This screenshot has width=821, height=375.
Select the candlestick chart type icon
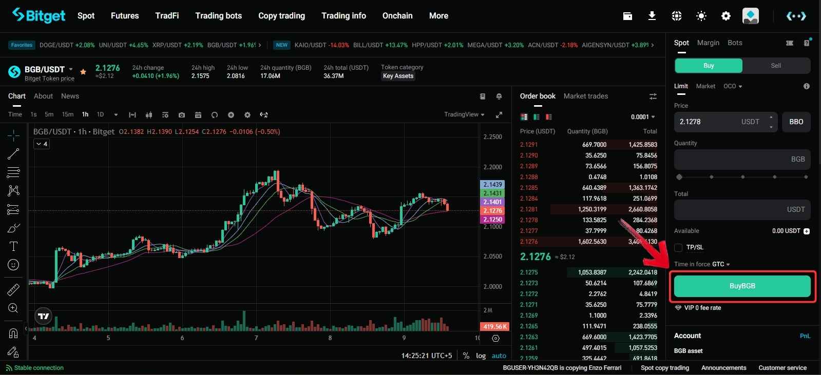pyautogui.click(x=149, y=115)
